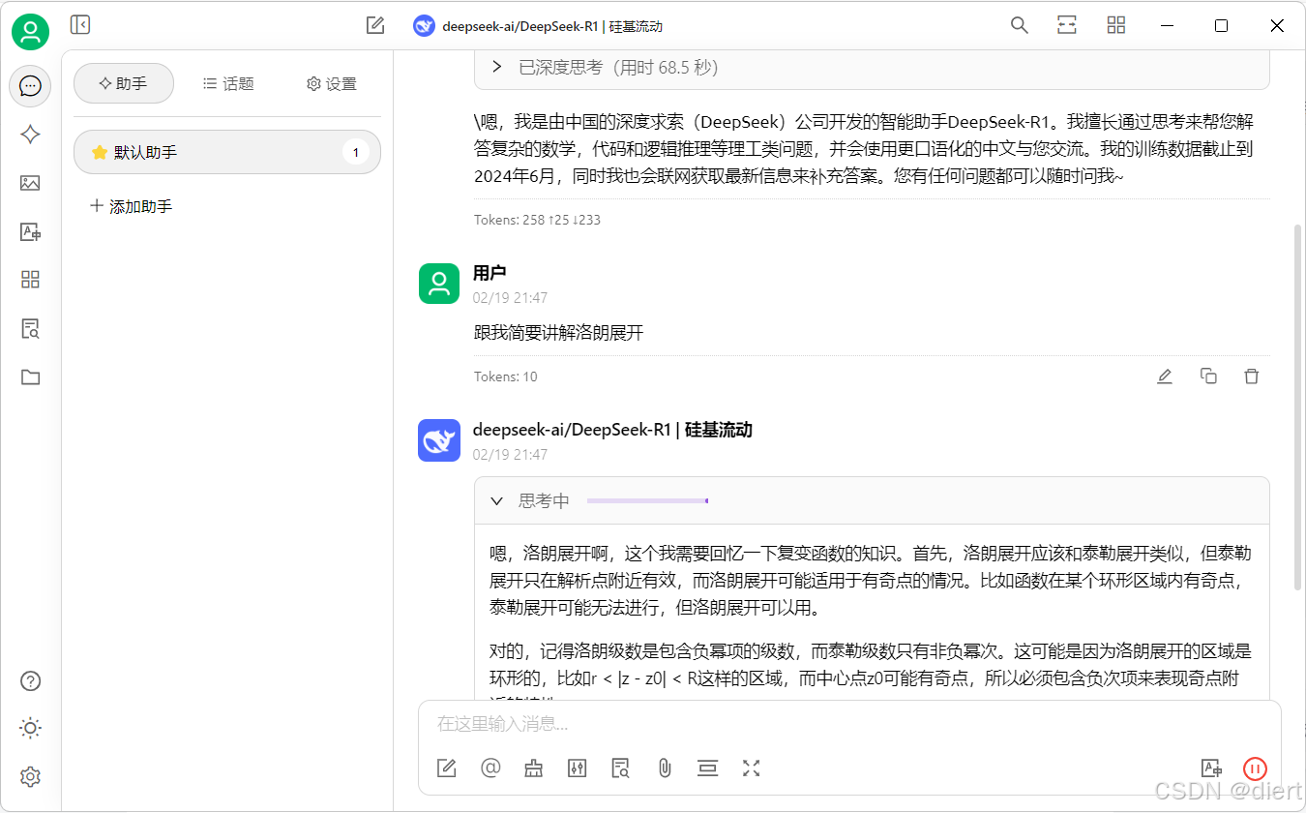
Task: Select knowledge base in input toolbar
Action: (621, 768)
